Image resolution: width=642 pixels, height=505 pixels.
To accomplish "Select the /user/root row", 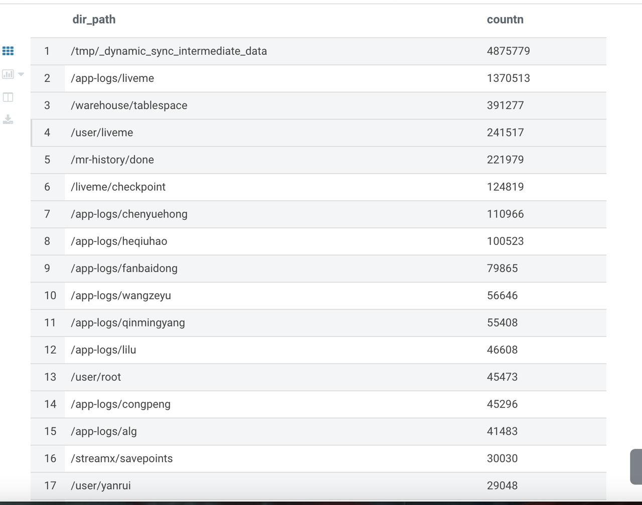I will coord(96,377).
